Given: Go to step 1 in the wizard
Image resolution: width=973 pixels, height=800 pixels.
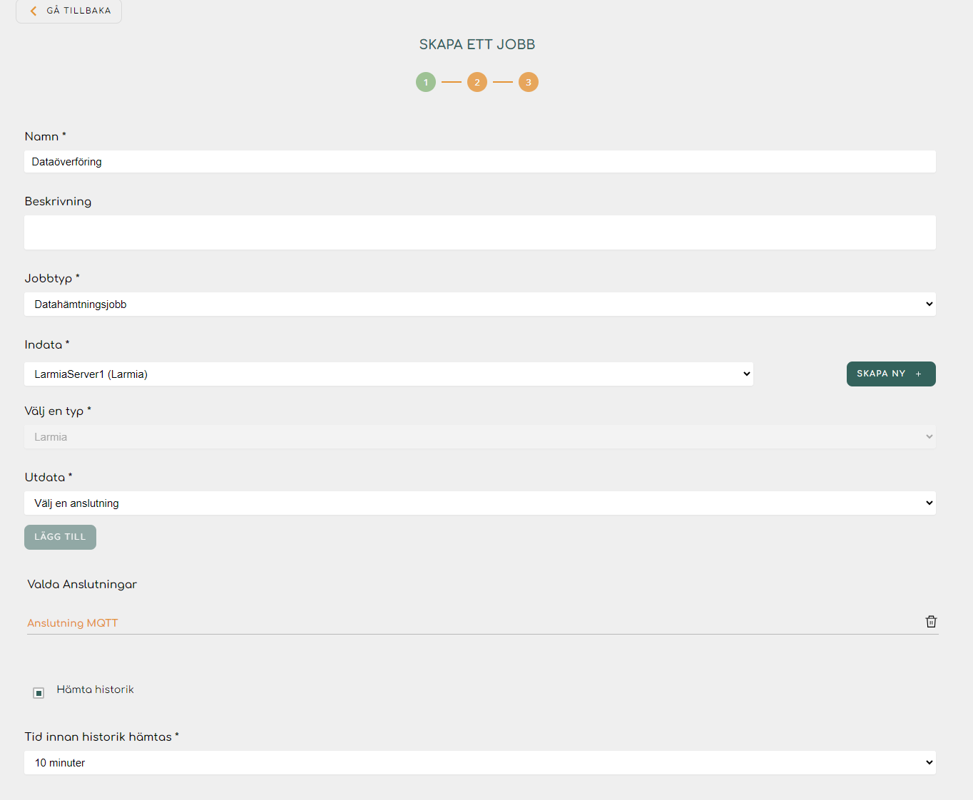Looking at the screenshot, I should [426, 82].
